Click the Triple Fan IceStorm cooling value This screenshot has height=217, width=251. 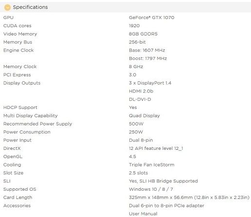click(x=151, y=164)
